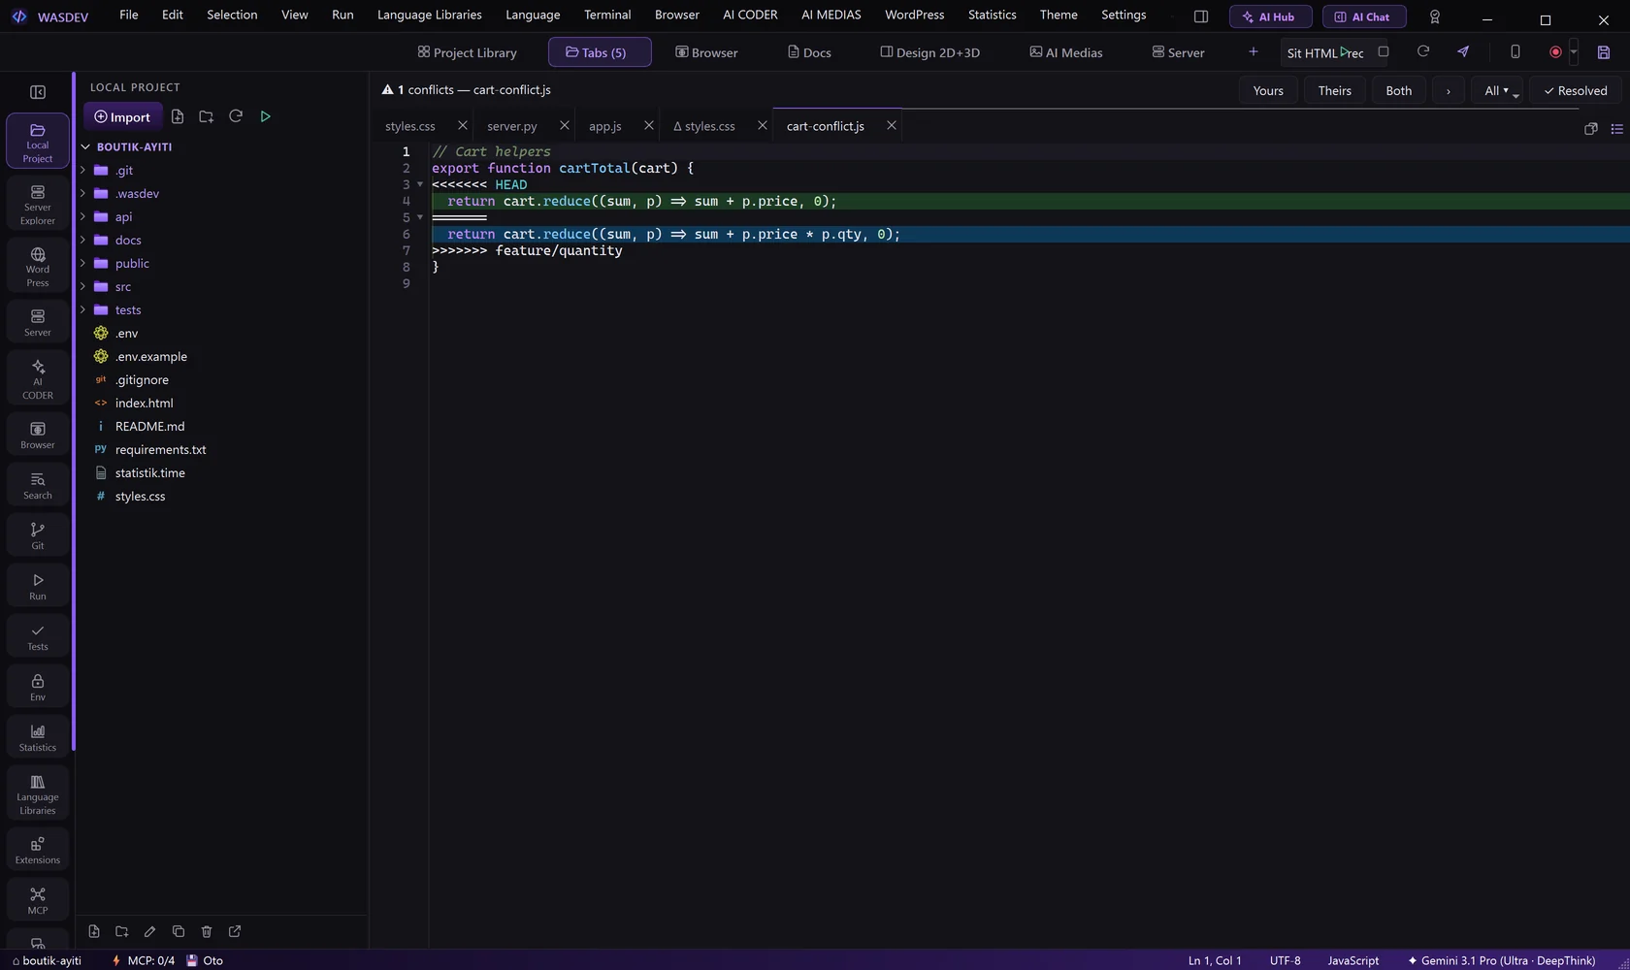Open the Env sidebar panel
Screen dimensions: 1630x970
tap(38, 687)
